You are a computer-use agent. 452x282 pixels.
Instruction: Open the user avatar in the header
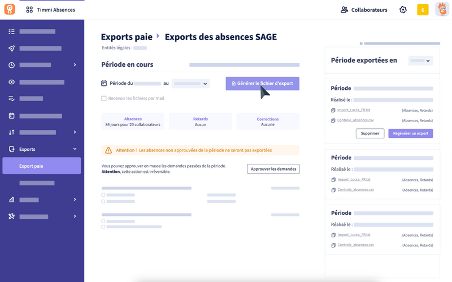click(x=442, y=9)
